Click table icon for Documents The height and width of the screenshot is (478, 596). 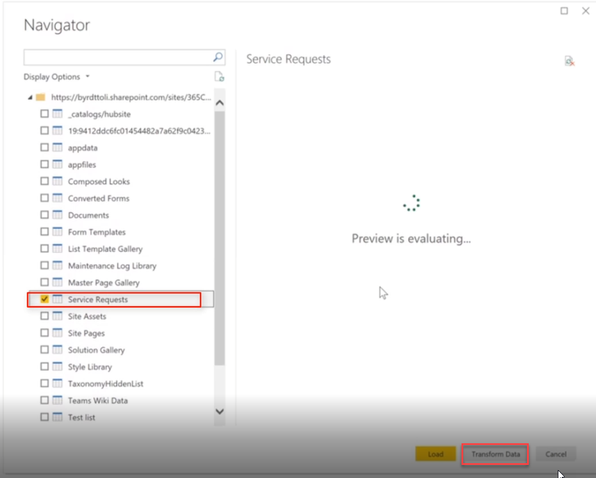click(x=58, y=215)
